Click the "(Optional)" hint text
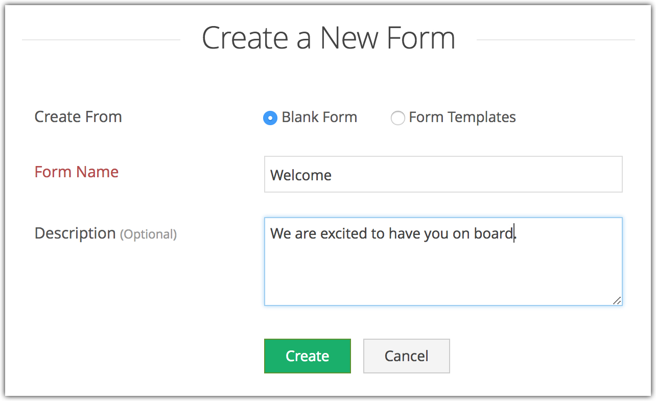The width and height of the screenshot is (656, 401). click(x=148, y=234)
